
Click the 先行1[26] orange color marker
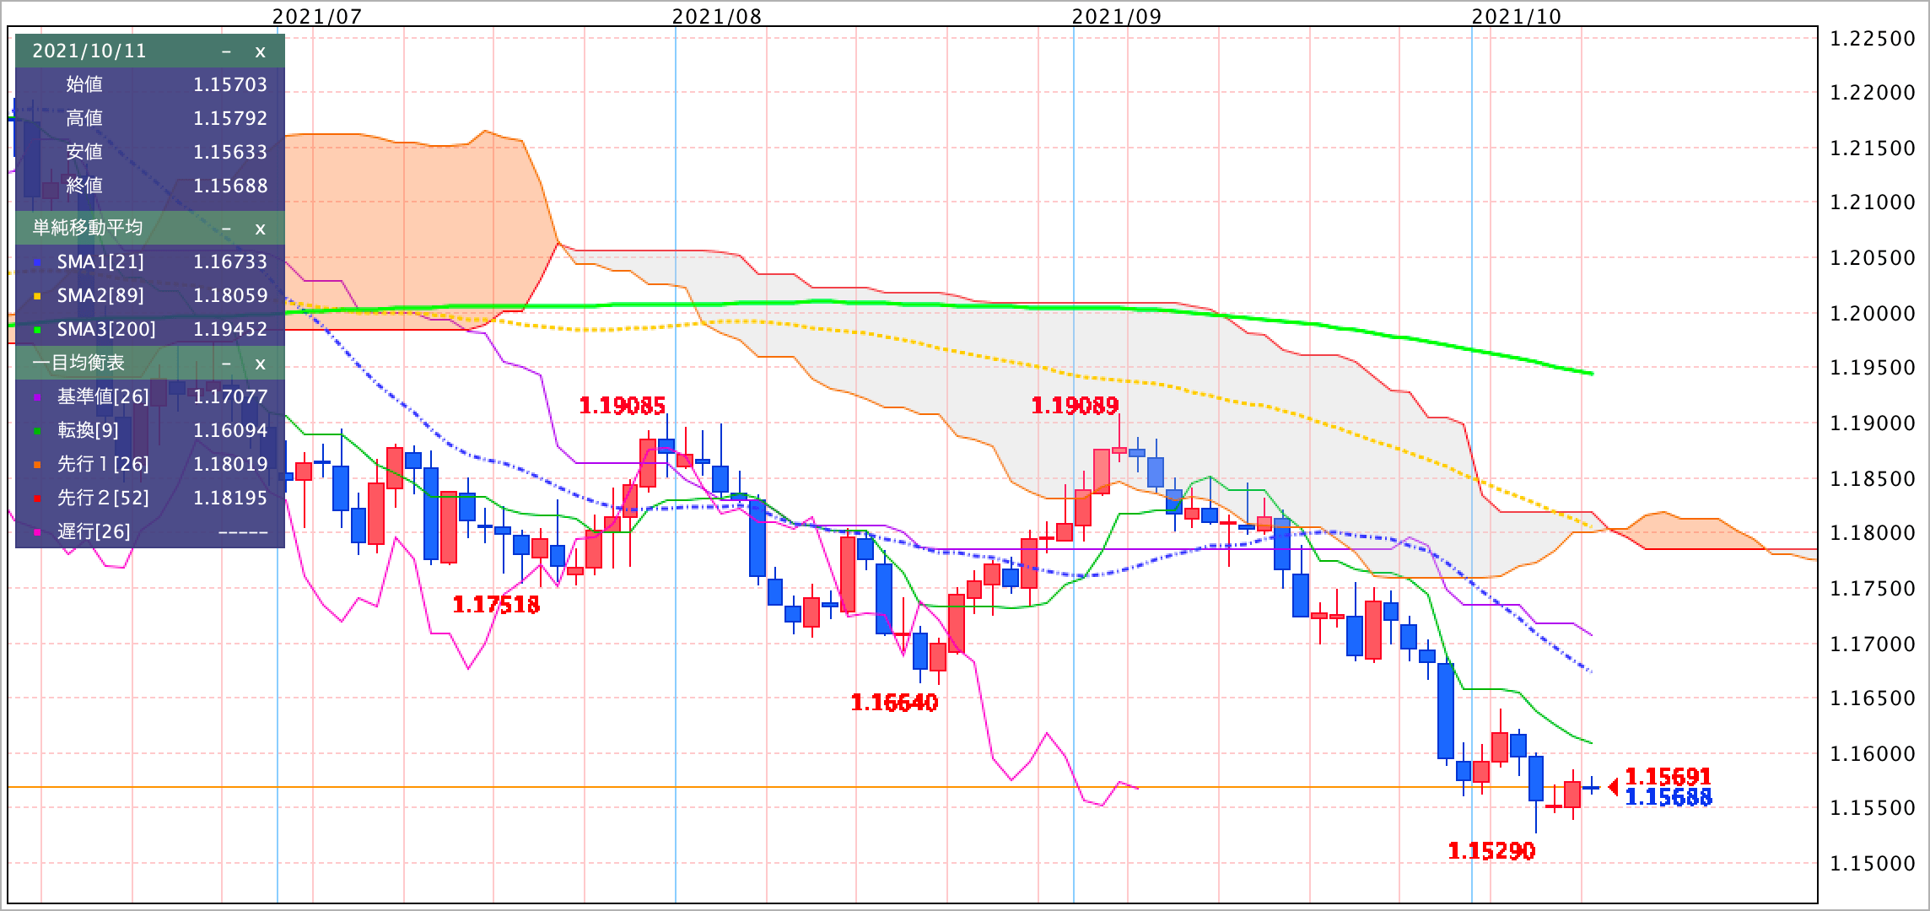pos(37,466)
